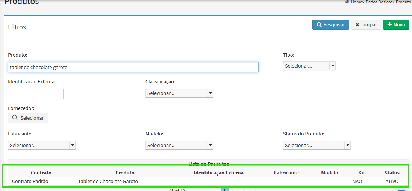The width and height of the screenshot is (412, 191).
Task: Click the Identificação Externa column header
Action: [219, 173]
